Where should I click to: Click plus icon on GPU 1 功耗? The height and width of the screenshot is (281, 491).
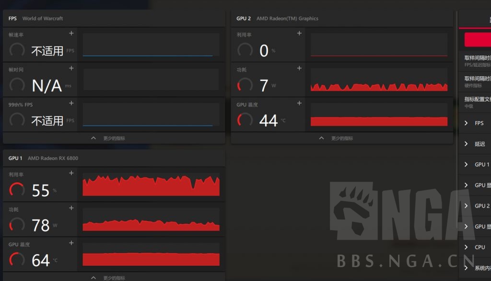pos(71,208)
